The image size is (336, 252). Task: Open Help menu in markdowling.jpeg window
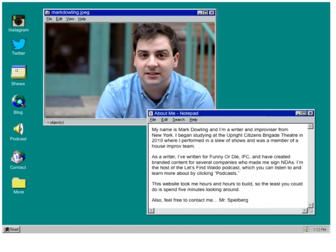tap(82, 19)
